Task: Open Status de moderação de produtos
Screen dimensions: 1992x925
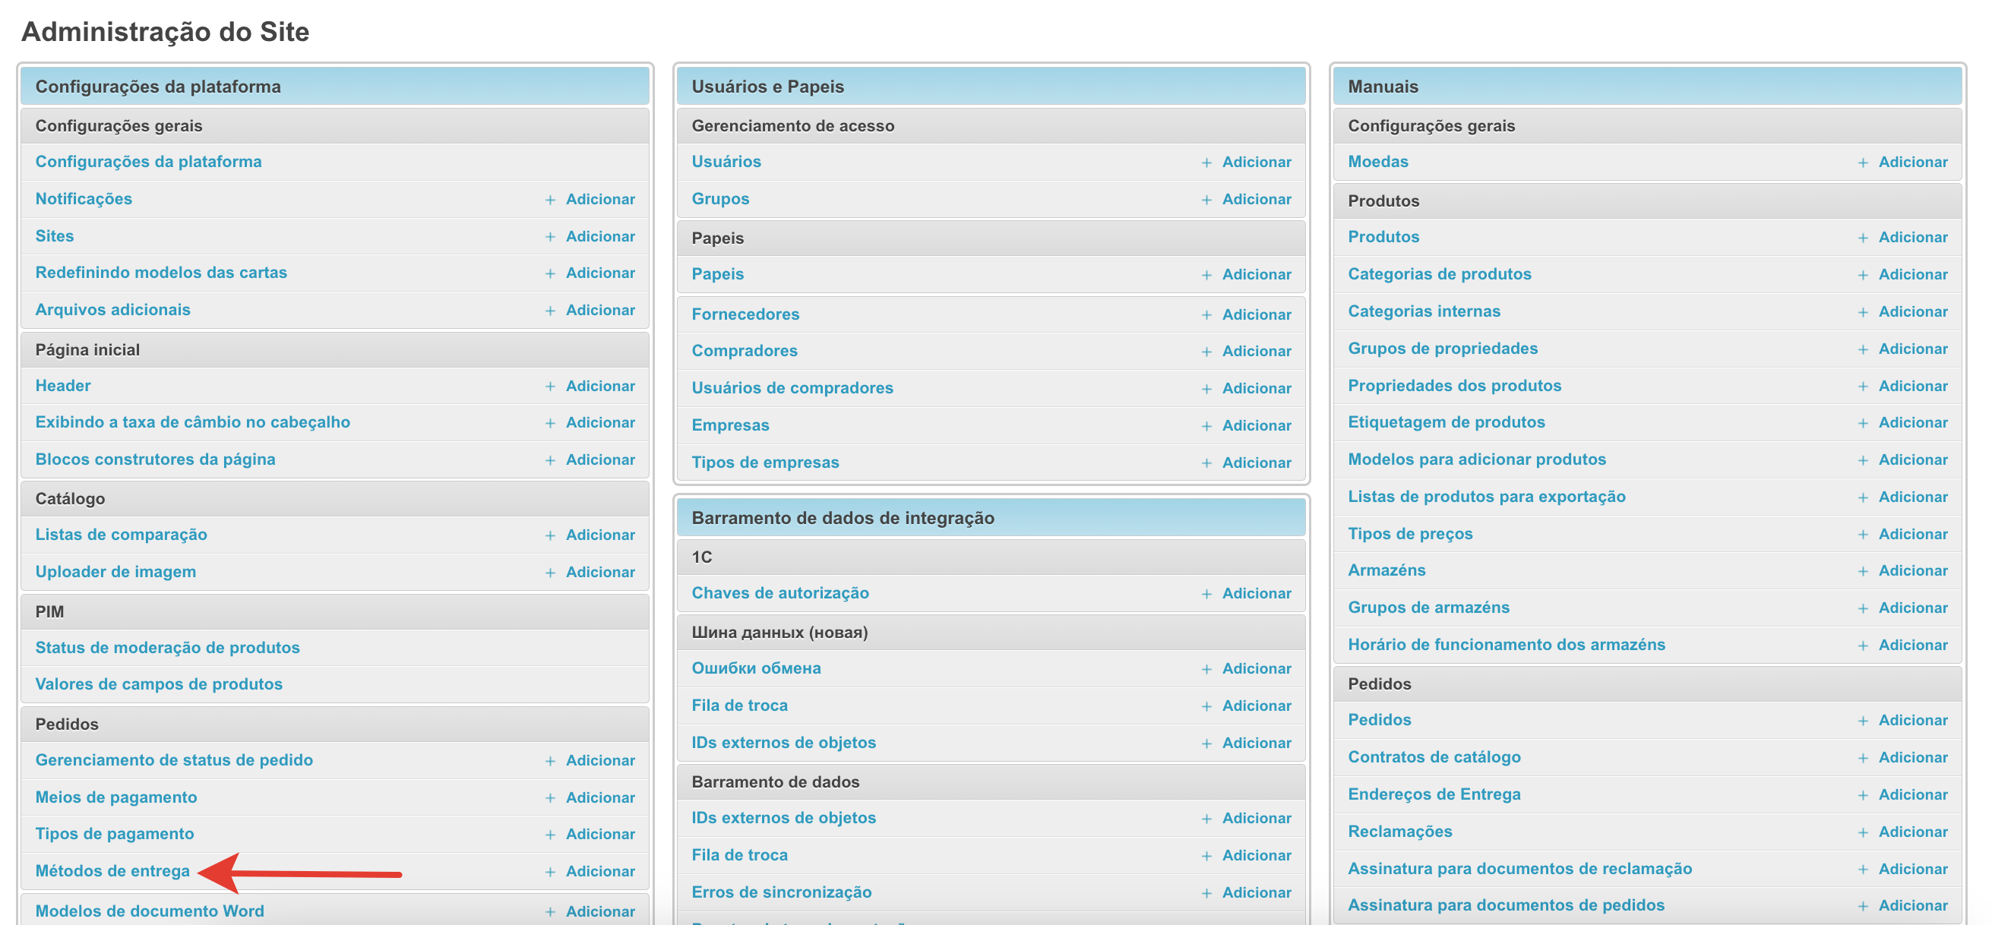Action: coord(167,648)
